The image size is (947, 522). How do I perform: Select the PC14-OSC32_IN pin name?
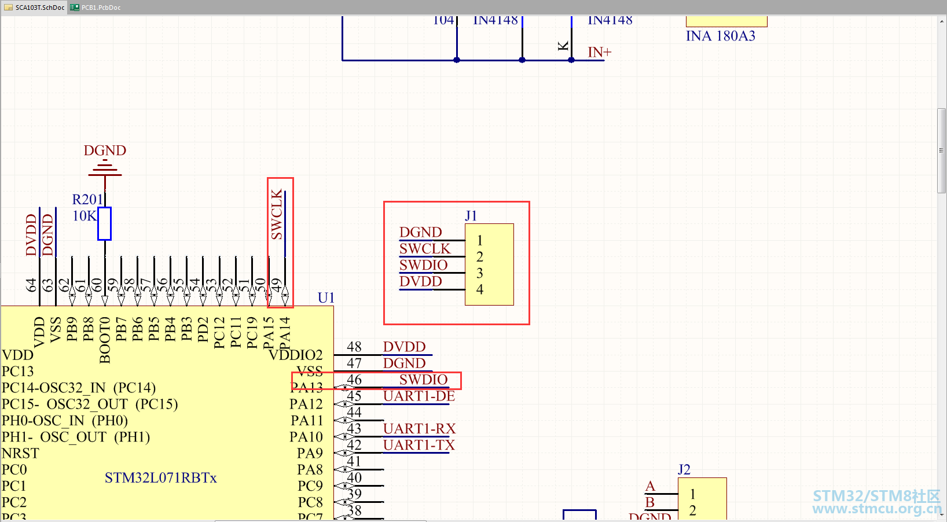click(79, 388)
